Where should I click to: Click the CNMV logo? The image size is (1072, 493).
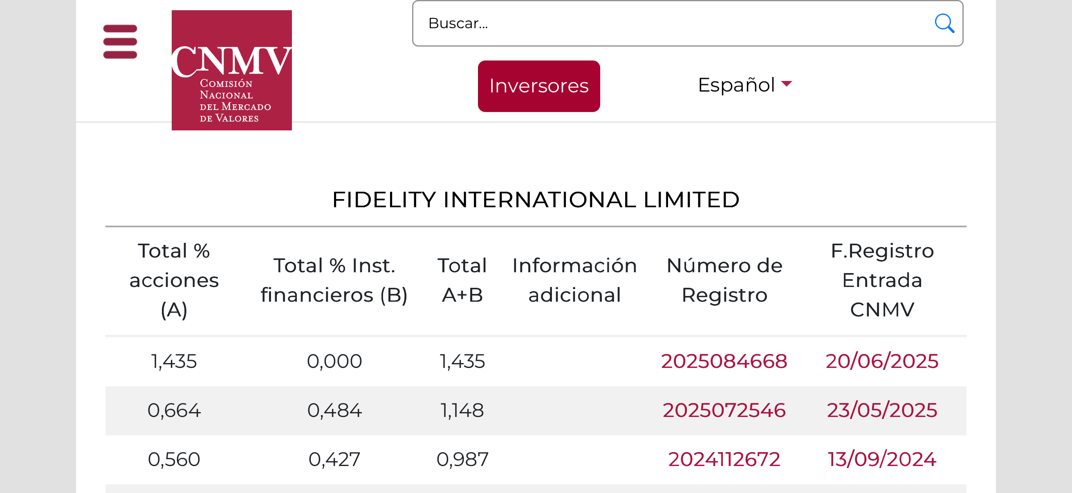pos(232,70)
